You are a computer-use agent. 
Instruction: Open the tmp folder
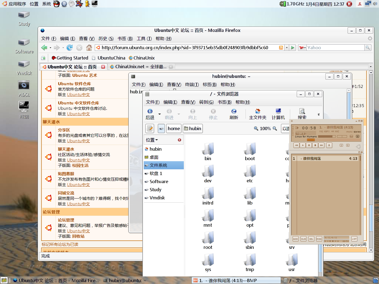click(x=250, y=263)
